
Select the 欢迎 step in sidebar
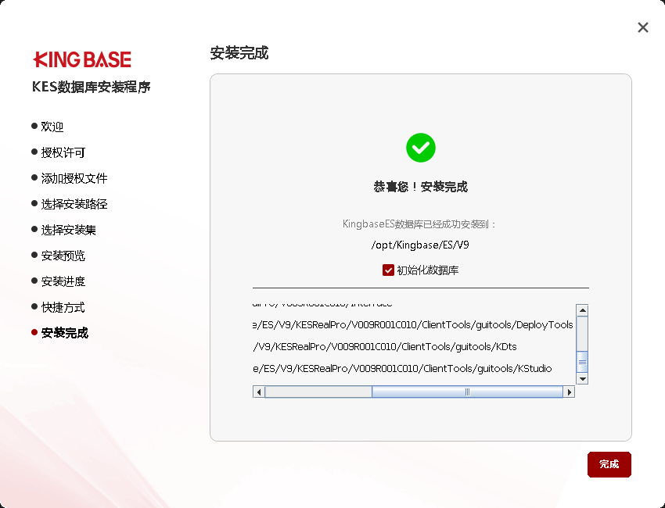(52, 126)
